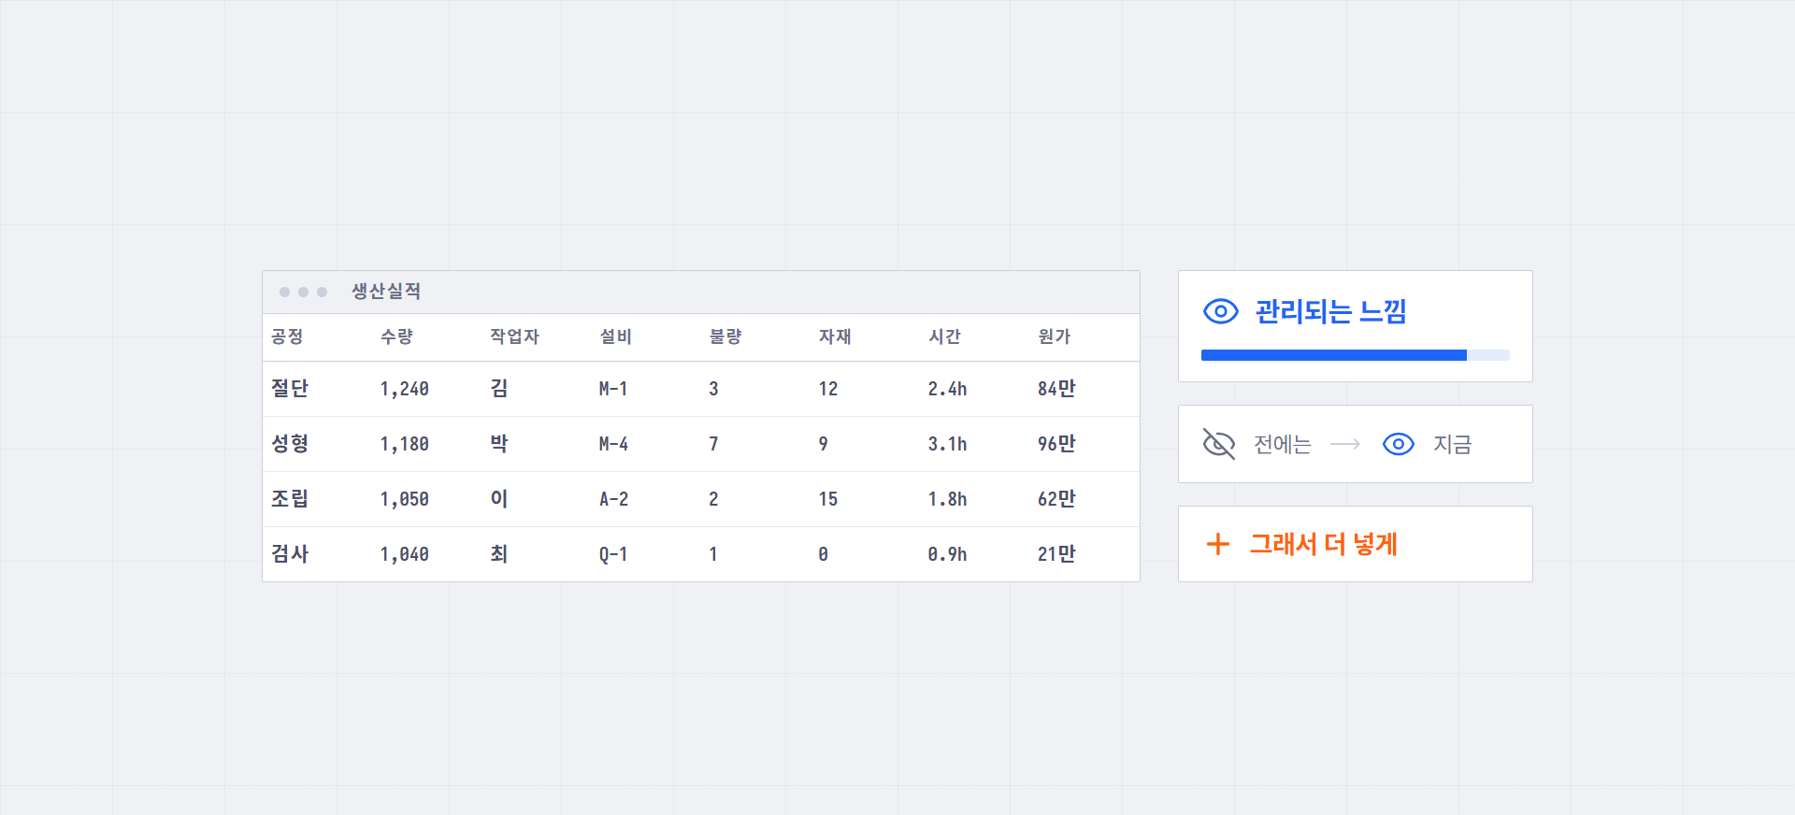Click the 자재 column header
Screen dimensions: 1795x815
tap(834, 336)
